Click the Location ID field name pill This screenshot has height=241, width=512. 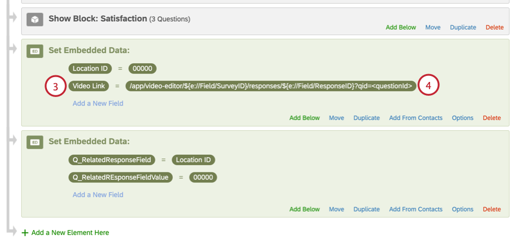pos(89,68)
